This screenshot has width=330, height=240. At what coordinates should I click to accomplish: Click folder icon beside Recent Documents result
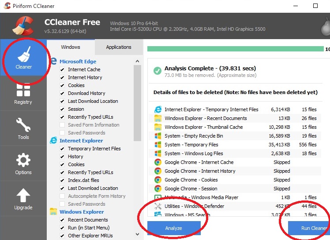tap(158, 118)
